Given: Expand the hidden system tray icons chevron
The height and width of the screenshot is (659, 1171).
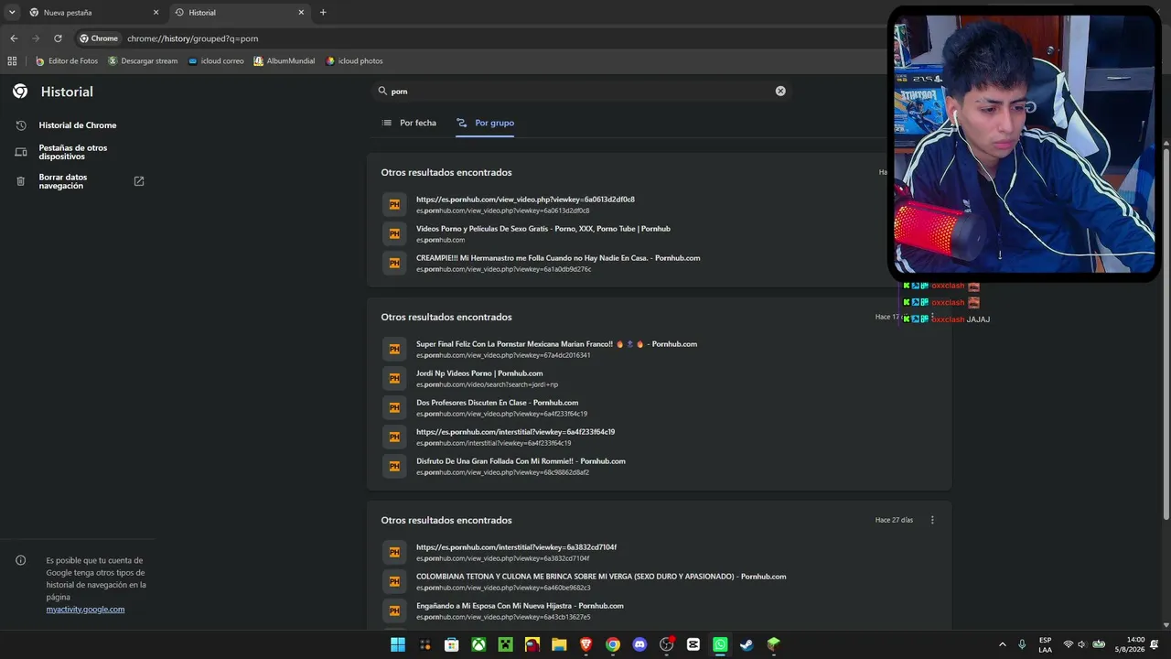Looking at the screenshot, I should [1002, 644].
